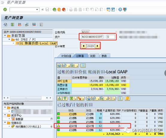Viewport: 166px width, 138px height.
Task: Open export dropdown in upper table toolbar
Action: click(x=75, y=66)
